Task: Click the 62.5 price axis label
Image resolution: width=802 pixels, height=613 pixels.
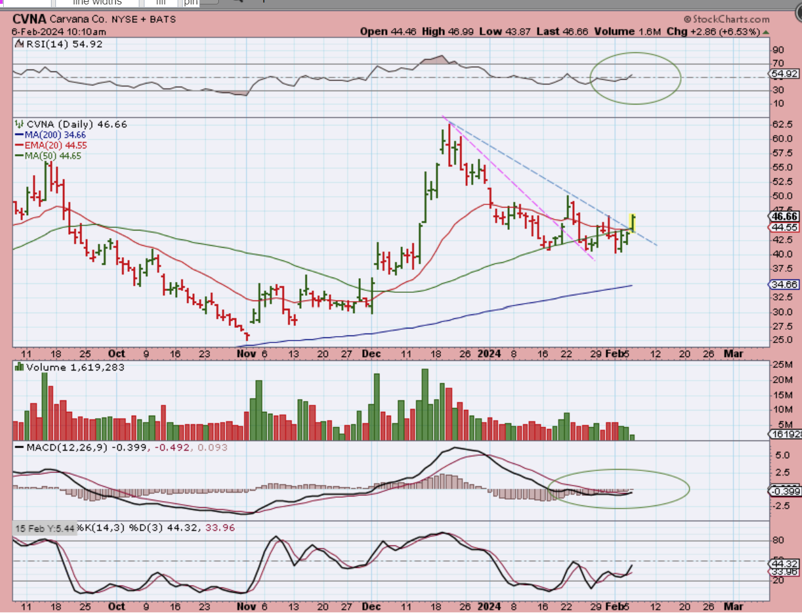Action: [x=782, y=124]
